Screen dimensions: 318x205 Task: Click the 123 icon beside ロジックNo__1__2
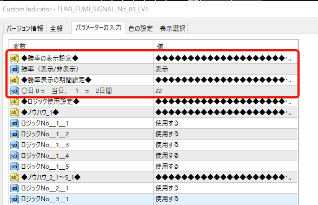point(15,134)
